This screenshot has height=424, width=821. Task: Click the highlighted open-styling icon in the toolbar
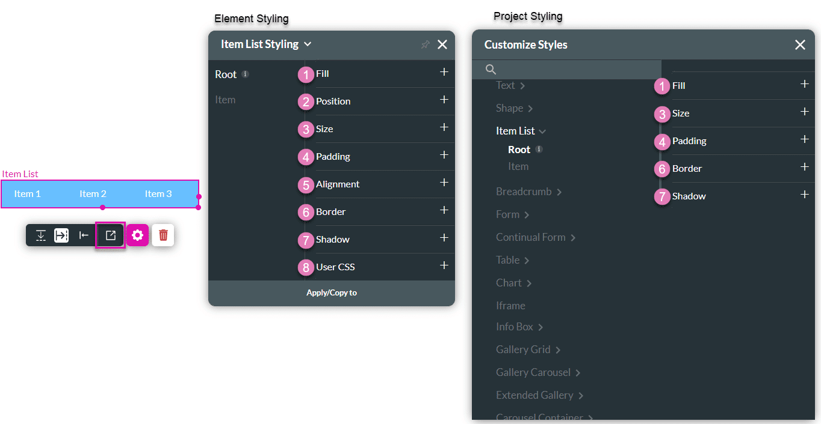click(110, 235)
